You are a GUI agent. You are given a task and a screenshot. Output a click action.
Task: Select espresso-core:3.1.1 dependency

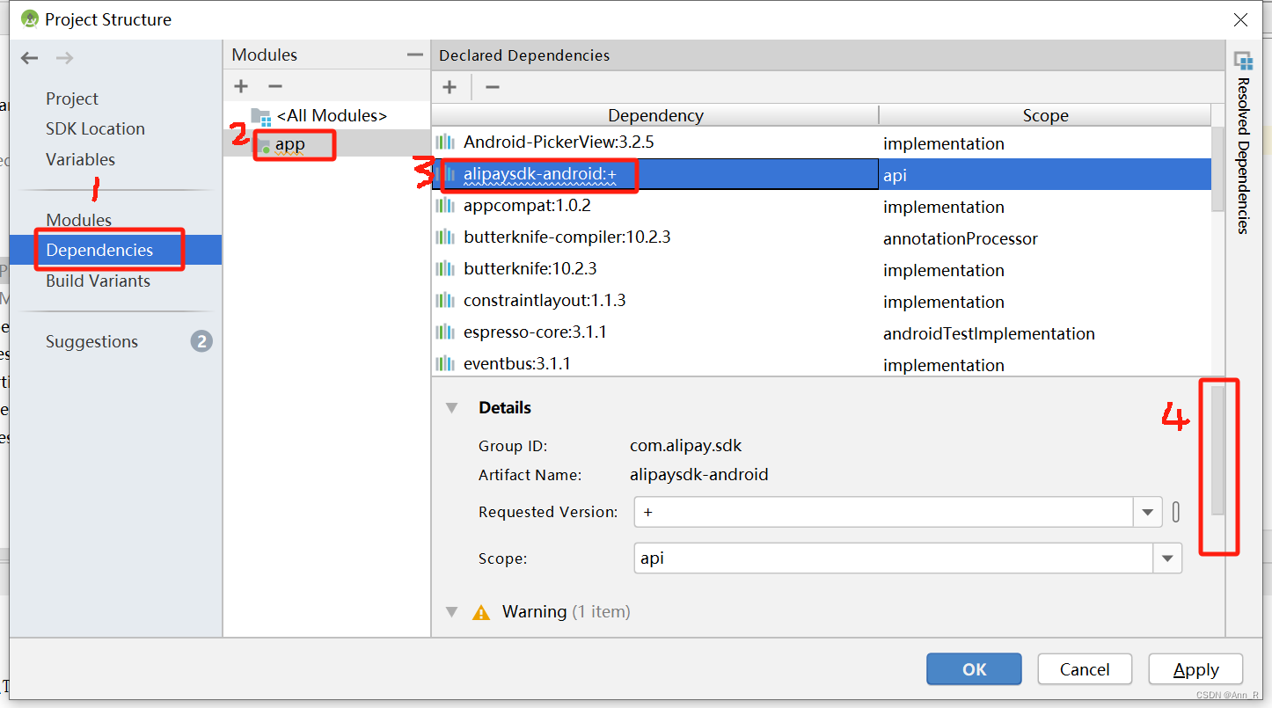coord(535,332)
